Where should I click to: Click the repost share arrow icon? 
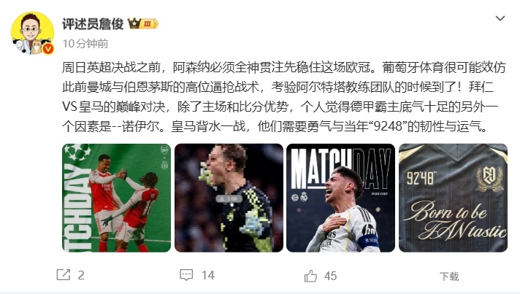64,275
